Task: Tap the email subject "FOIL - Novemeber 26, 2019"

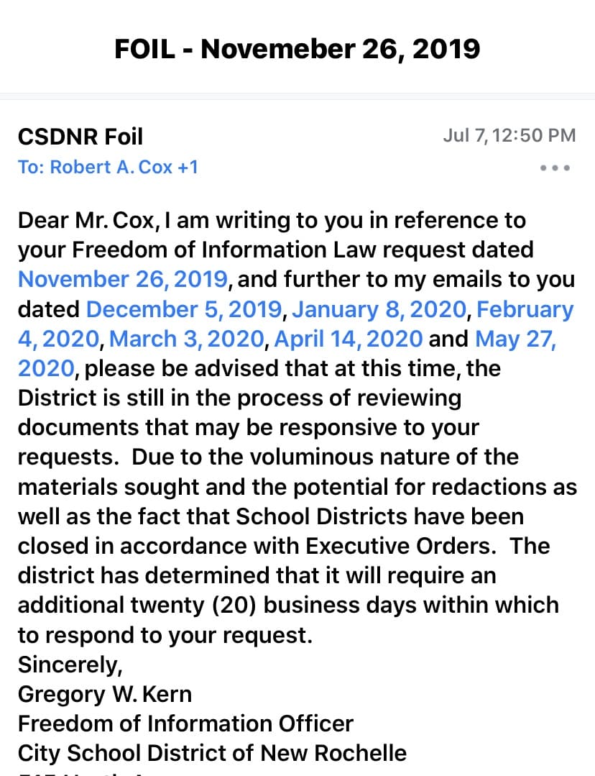Action: point(297,49)
